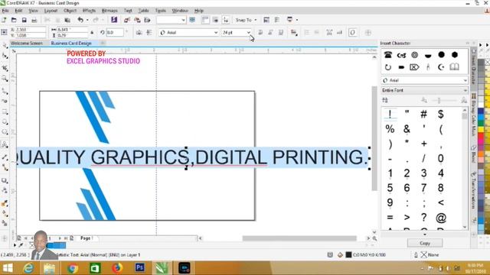Click the zoom magnifier icon beside horizontal scrollbar

pyautogui.click(x=374, y=238)
